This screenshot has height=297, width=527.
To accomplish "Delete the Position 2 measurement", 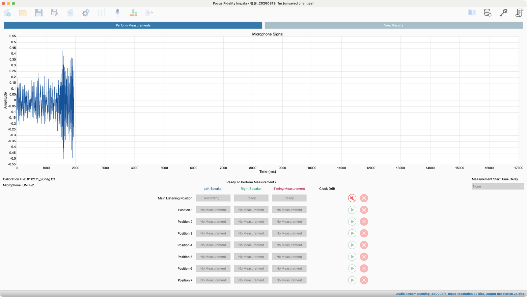I will click(364, 222).
